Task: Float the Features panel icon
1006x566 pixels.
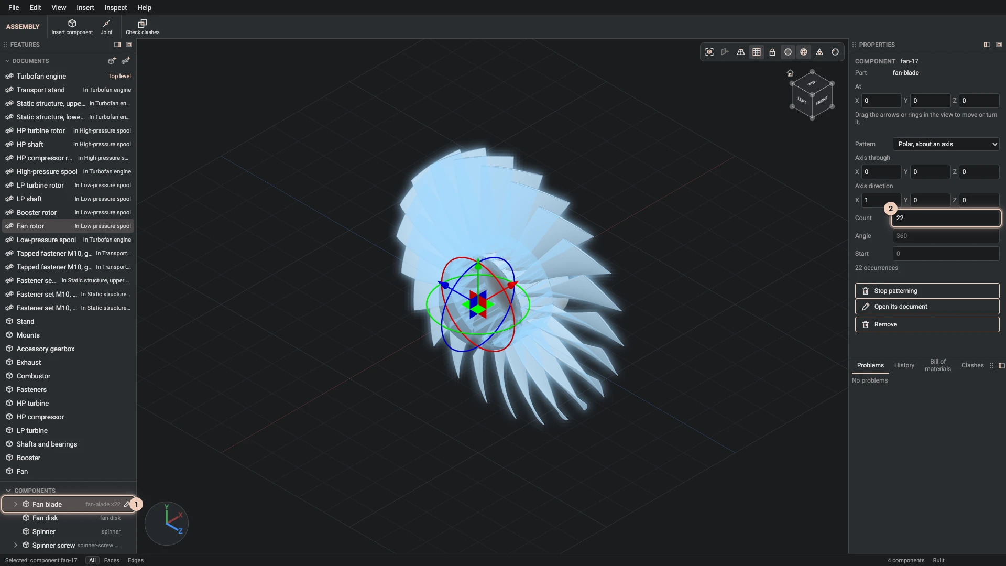Action: [129, 45]
